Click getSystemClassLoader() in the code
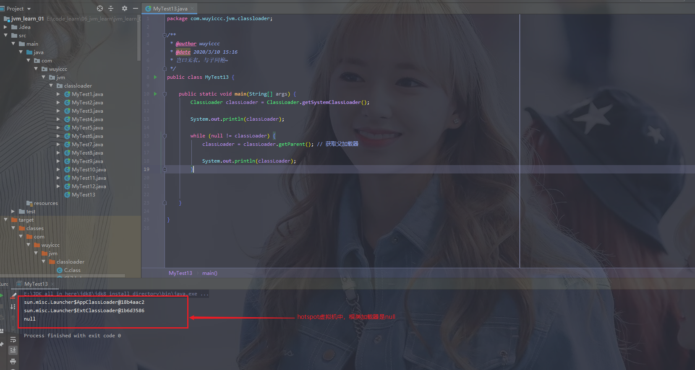The width and height of the screenshot is (695, 370). pyautogui.click(x=335, y=102)
